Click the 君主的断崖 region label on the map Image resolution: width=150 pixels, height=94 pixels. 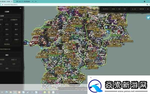[53, 56]
